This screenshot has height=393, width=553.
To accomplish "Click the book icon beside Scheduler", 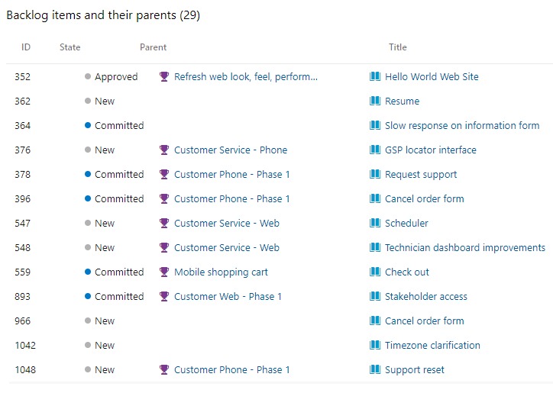I will [375, 223].
